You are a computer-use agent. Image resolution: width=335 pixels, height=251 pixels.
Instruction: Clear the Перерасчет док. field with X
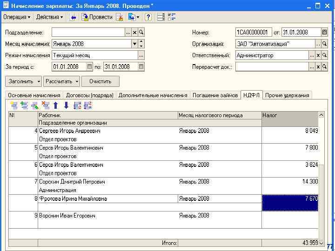[x=318, y=67]
